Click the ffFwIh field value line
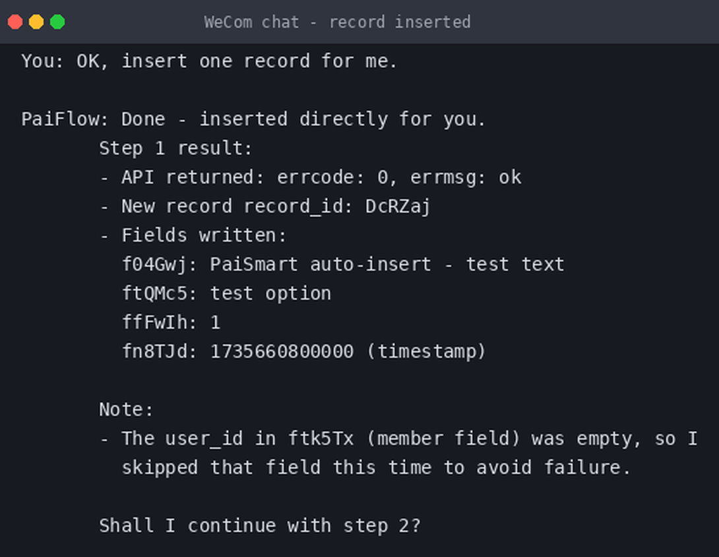Image resolution: width=719 pixels, height=557 pixels. pos(171,323)
